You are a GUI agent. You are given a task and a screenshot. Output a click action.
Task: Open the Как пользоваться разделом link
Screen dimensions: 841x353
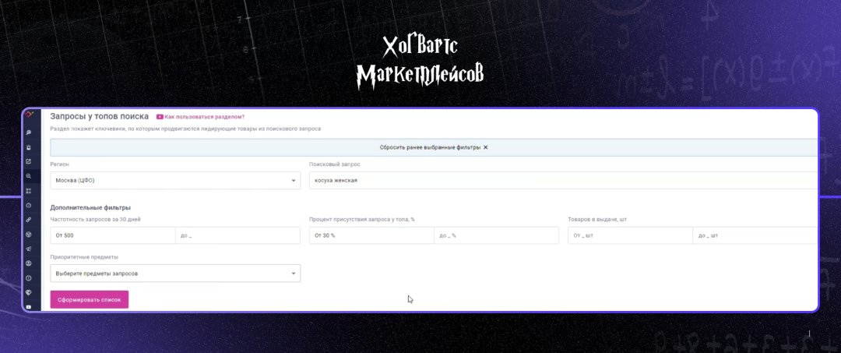pos(204,117)
